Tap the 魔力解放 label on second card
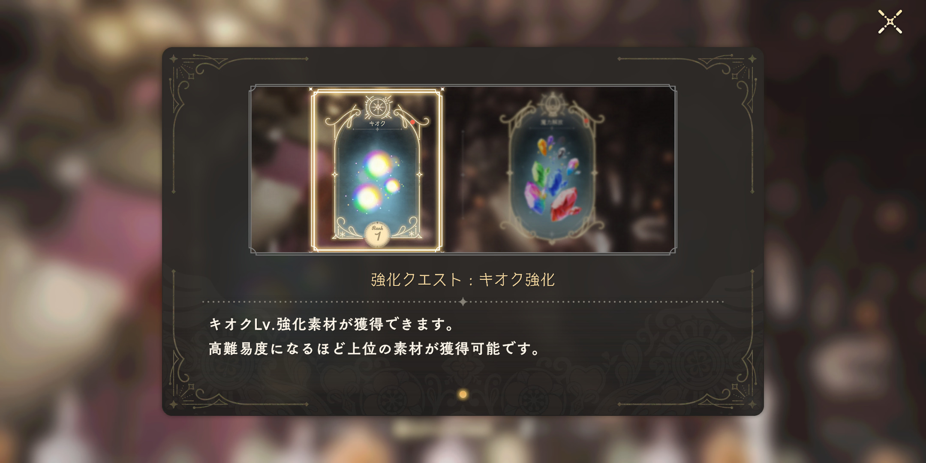 pyautogui.click(x=552, y=123)
